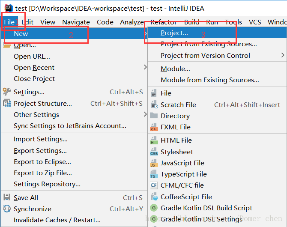Select Open URL... menu entry
This screenshot has height=227, width=287.
[74, 57]
